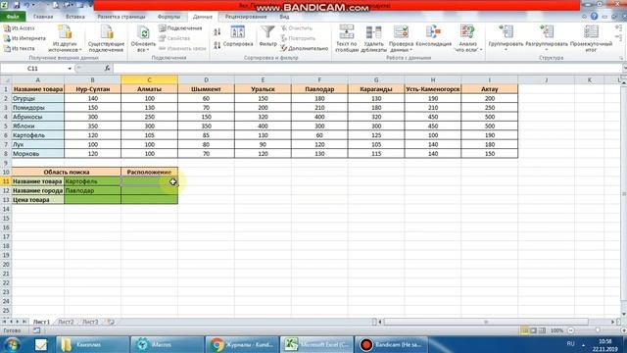
Task: Click the Sort A to Z icon
Action: pos(217,32)
